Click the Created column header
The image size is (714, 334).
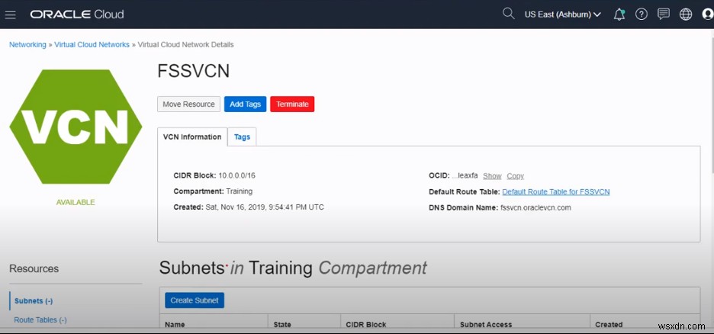click(x=609, y=324)
